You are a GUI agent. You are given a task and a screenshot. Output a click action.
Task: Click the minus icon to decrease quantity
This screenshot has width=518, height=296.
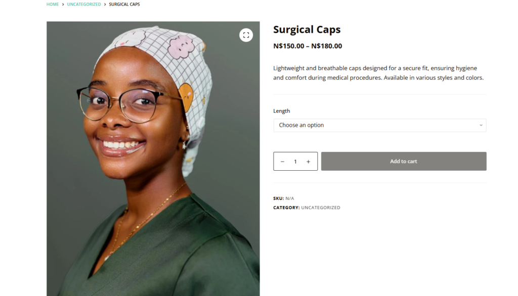(282, 162)
